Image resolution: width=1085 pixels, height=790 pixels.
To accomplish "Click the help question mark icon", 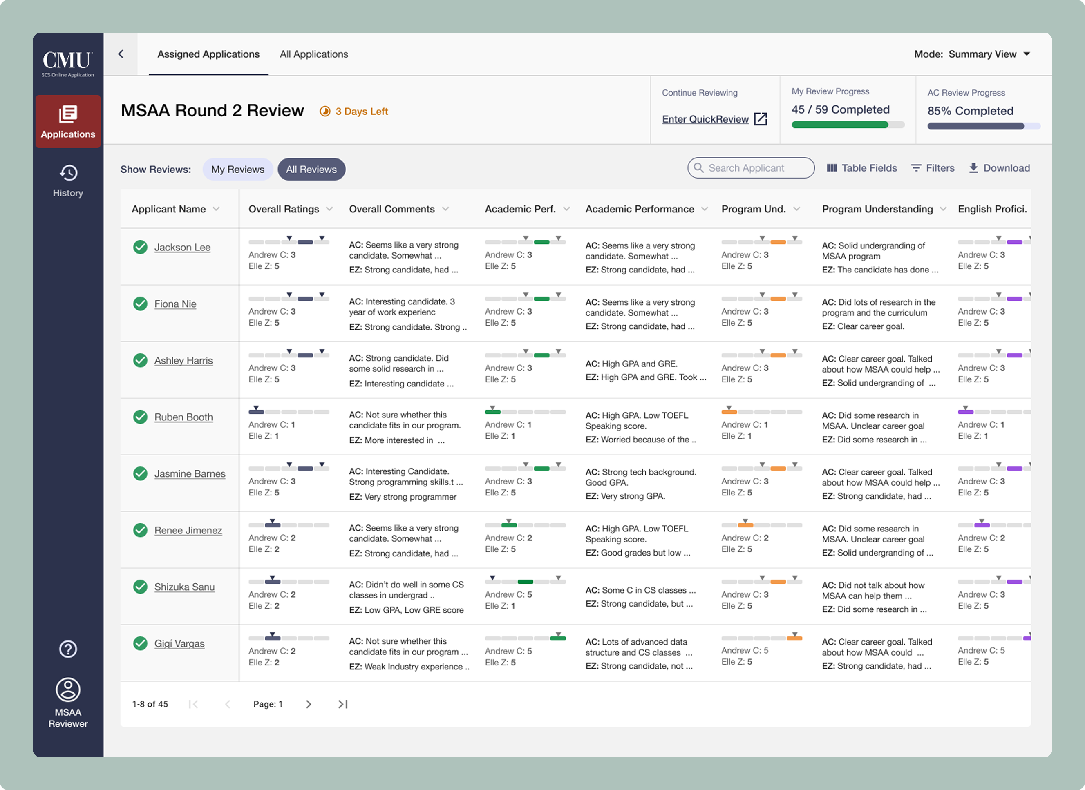I will tap(68, 649).
